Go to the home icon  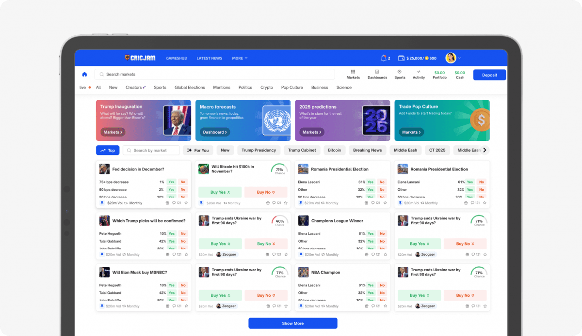84,75
